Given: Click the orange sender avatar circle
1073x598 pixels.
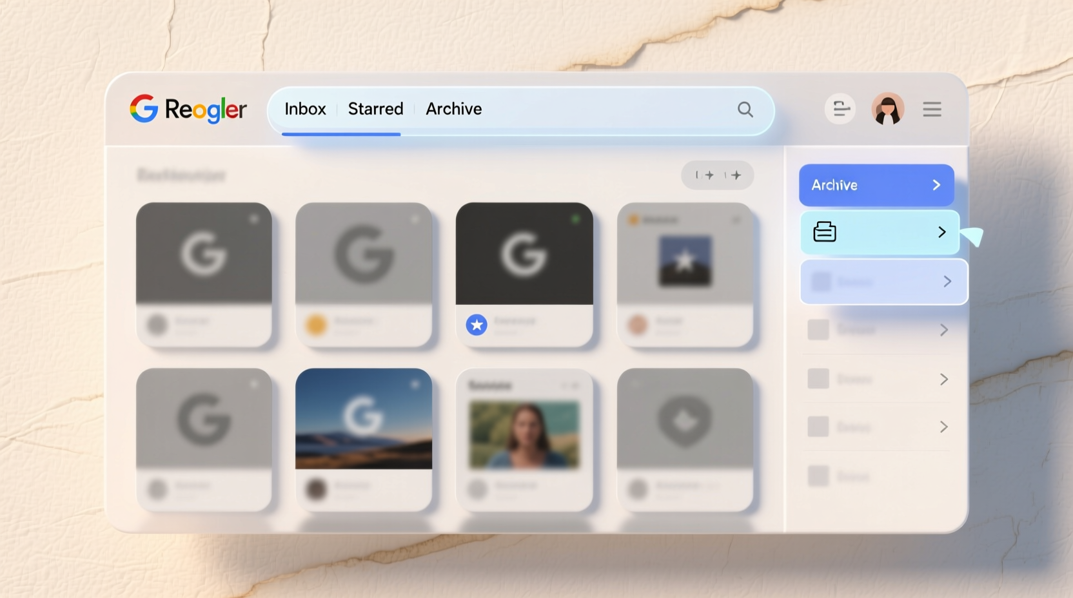Looking at the screenshot, I should [x=316, y=325].
